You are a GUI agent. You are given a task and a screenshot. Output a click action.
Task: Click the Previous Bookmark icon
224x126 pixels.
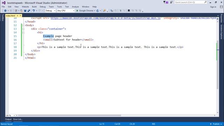pos(133,11)
